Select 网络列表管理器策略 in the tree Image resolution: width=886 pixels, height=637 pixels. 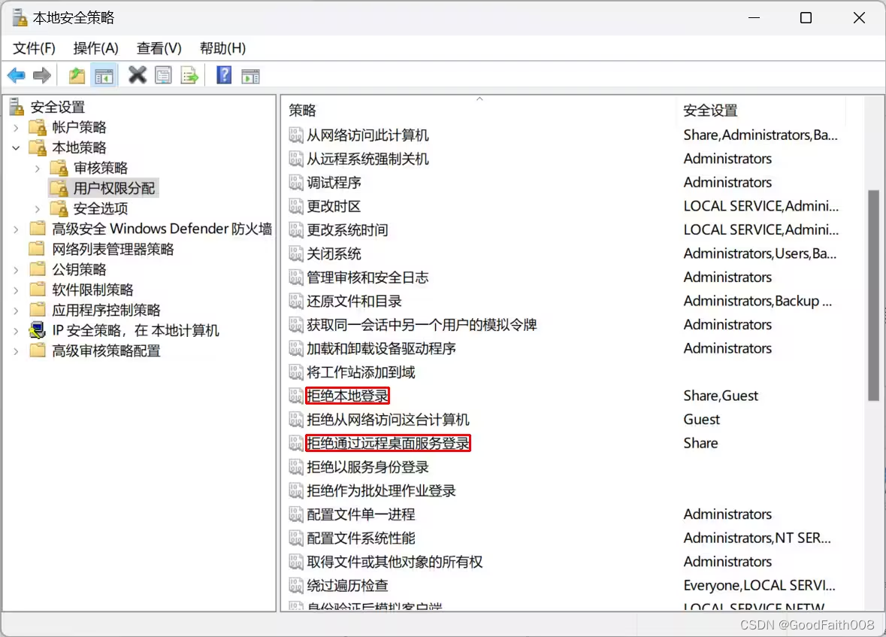pos(113,250)
